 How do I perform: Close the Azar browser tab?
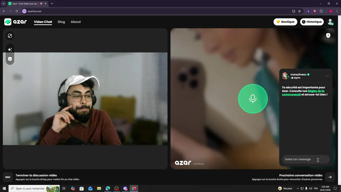coord(46,4)
